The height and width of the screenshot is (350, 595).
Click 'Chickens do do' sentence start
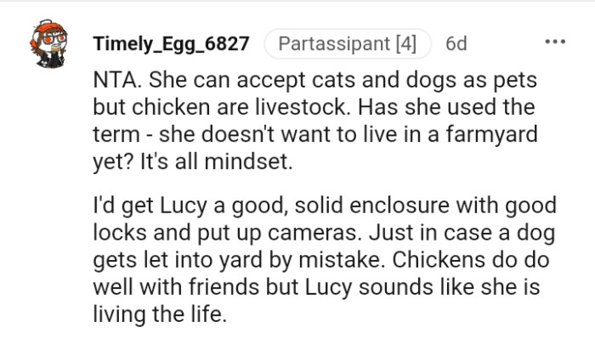click(471, 260)
